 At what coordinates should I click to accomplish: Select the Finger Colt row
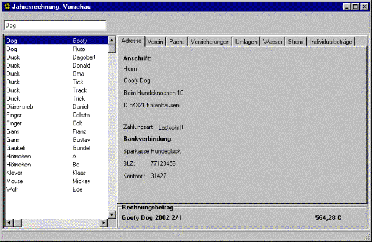pos(57,123)
